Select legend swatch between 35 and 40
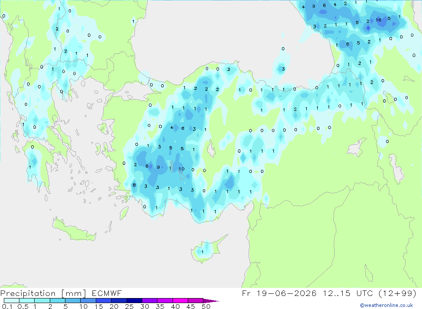422x309 pixels. pos(165,301)
